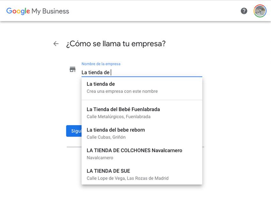Click the Google My Business logo
This screenshot has width=271, height=199.
point(38,11)
